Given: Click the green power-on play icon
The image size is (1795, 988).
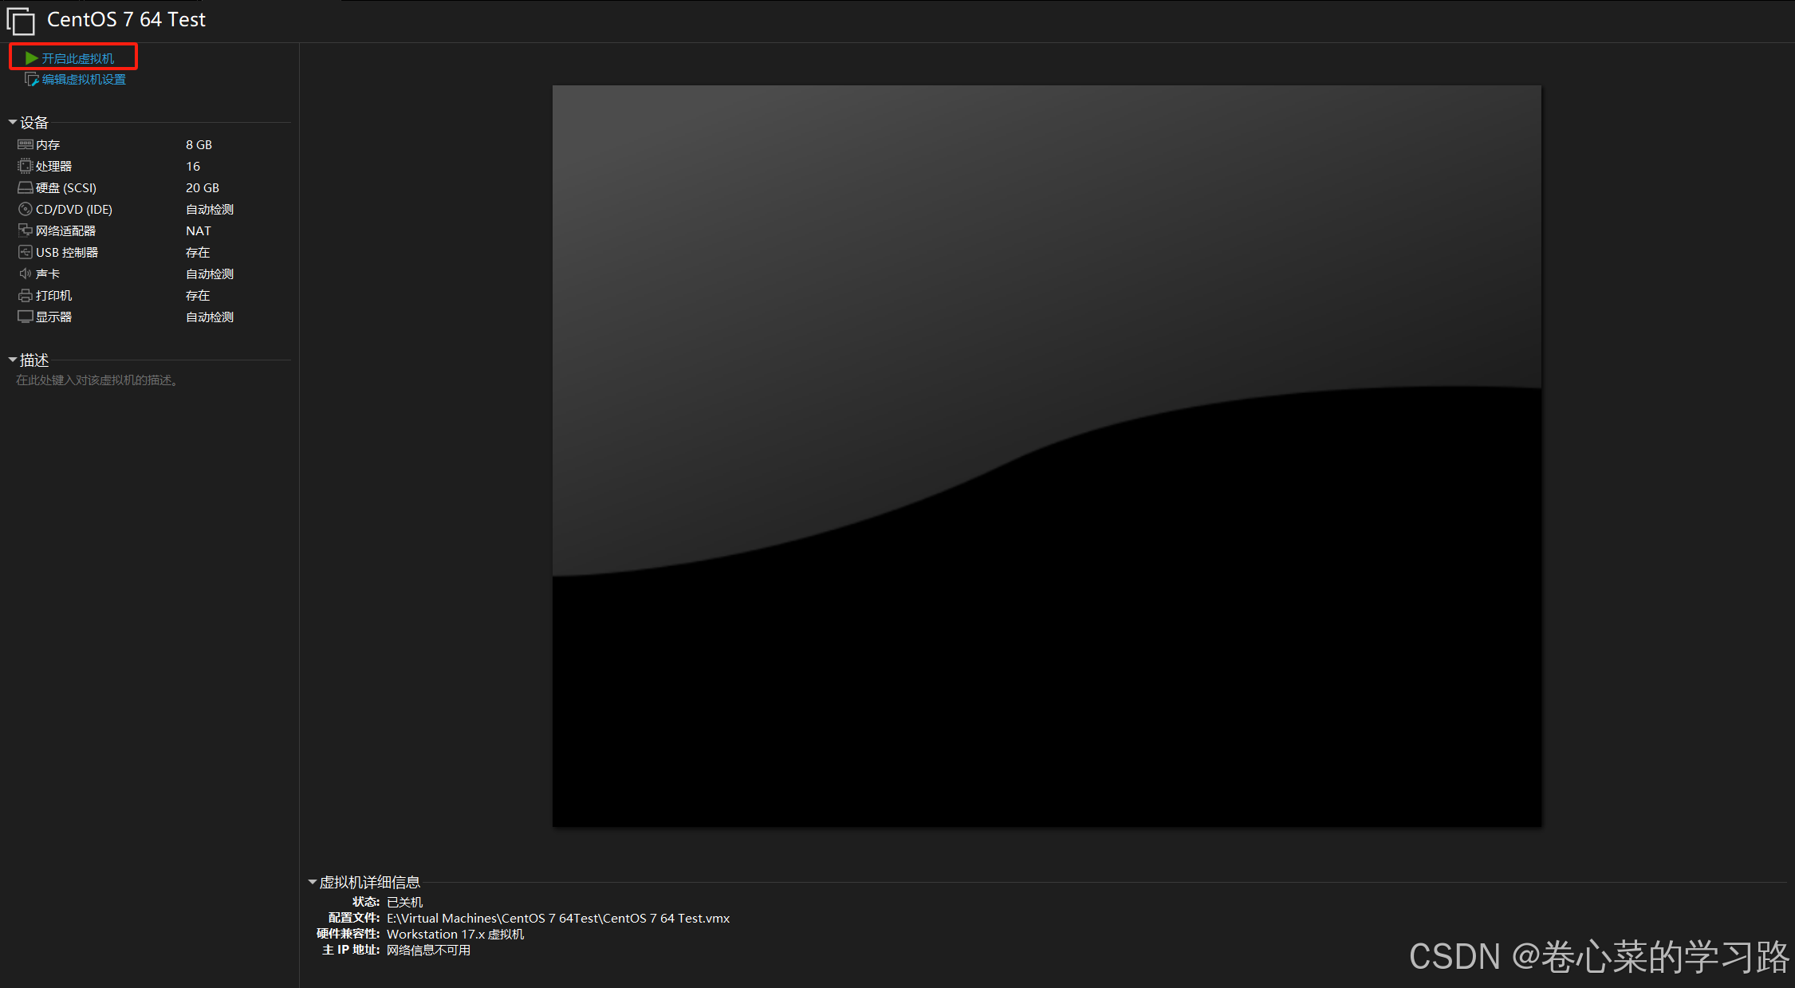Looking at the screenshot, I should click(31, 58).
